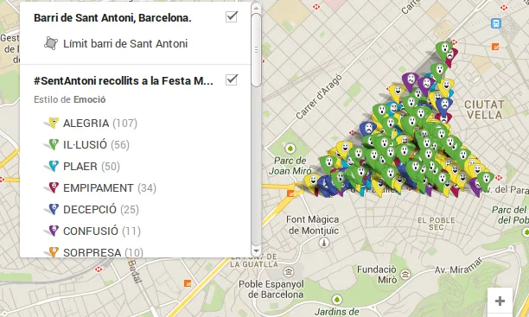Select the EMPIPAMENT (34) legend entry
This screenshot has height=317, width=529.
[x=110, y=187]
